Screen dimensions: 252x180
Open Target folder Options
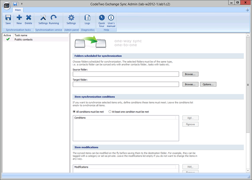point(208,84)
